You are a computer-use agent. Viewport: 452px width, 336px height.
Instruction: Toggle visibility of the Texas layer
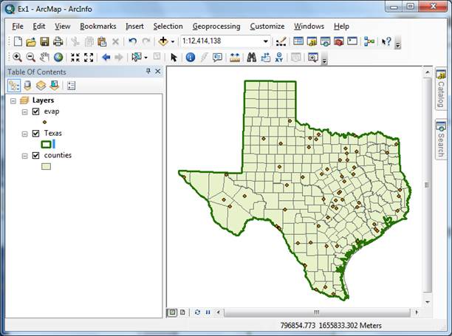click(35, 134)
